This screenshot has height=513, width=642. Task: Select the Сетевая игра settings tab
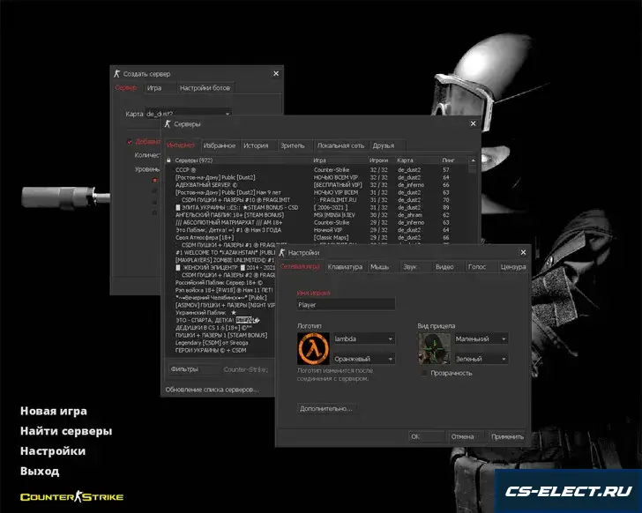(300, 267)
